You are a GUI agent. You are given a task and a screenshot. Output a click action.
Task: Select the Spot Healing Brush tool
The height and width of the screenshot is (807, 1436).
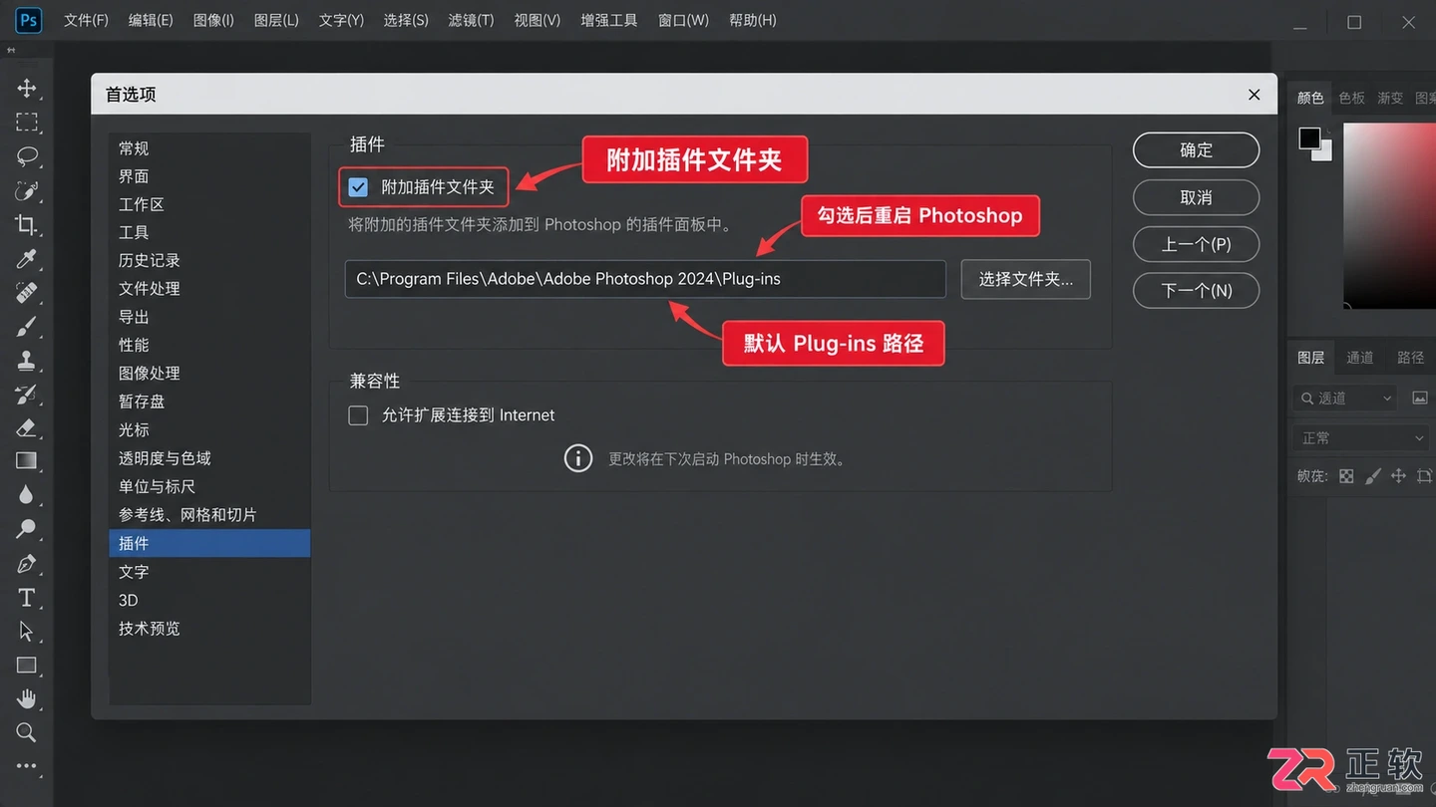point(27,293)
